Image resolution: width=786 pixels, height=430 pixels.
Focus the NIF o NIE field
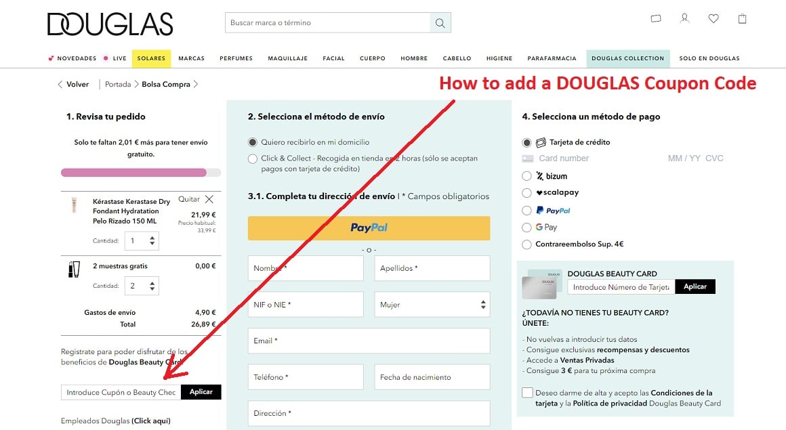click(x=306, y=304)
